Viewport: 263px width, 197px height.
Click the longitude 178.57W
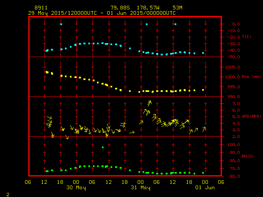148,8
